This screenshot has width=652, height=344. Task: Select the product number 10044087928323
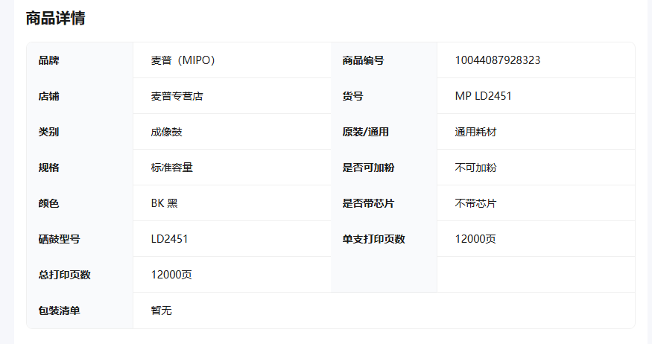(x=497, y=60)
